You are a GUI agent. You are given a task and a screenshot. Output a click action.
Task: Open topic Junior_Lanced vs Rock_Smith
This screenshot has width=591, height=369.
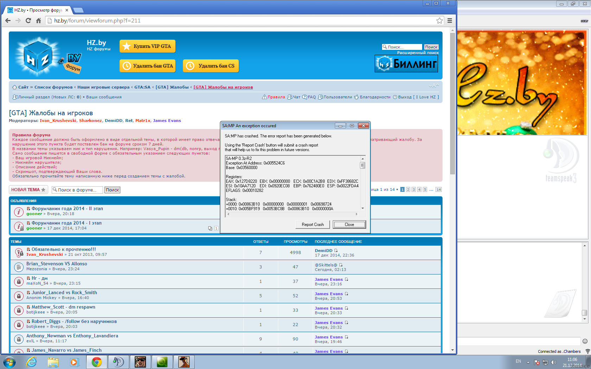coord(64,292)
